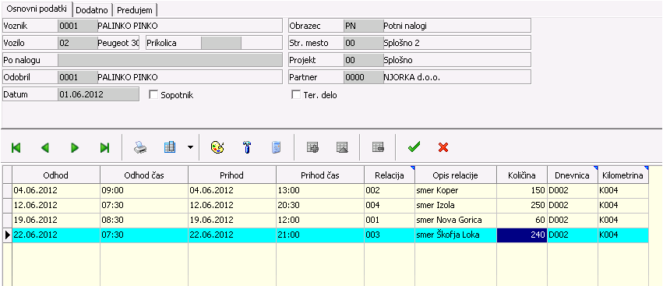Click the Prihod column header
This screenshot has height=286, width=663.
tap(231, 175)
